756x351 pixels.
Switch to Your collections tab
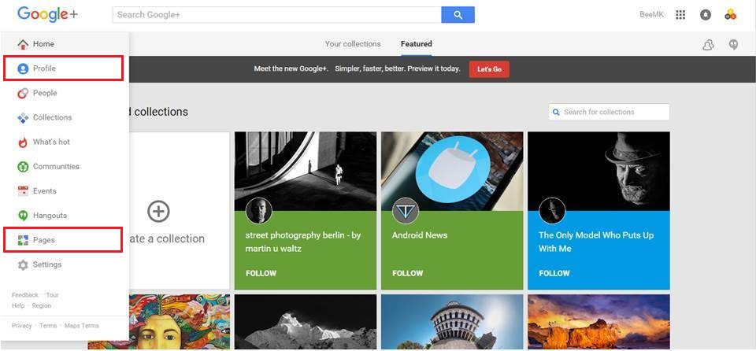pyautogui.click(x=353, y=44)
